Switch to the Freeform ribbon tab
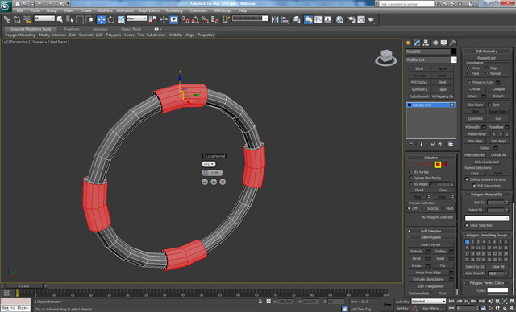516x312 pixels. pos(72,29)
